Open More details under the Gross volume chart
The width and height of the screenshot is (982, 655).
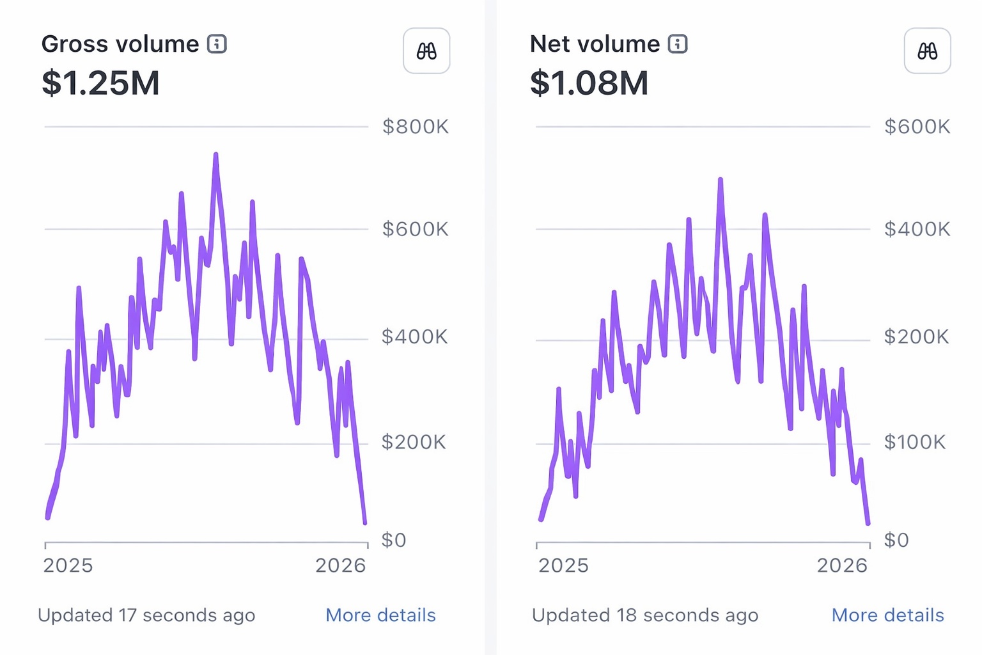click(380, 615)
